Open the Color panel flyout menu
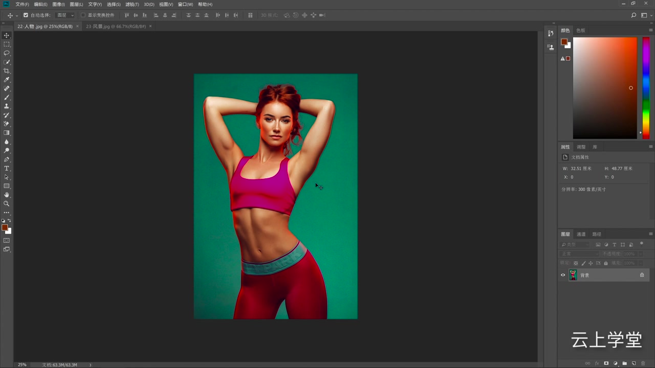The height and width of the screenshot is (368, 655). pos(651,30)
